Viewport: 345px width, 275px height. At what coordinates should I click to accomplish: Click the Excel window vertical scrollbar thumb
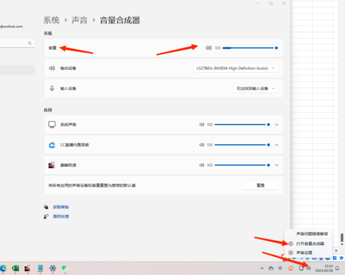[x=342, y=238]
